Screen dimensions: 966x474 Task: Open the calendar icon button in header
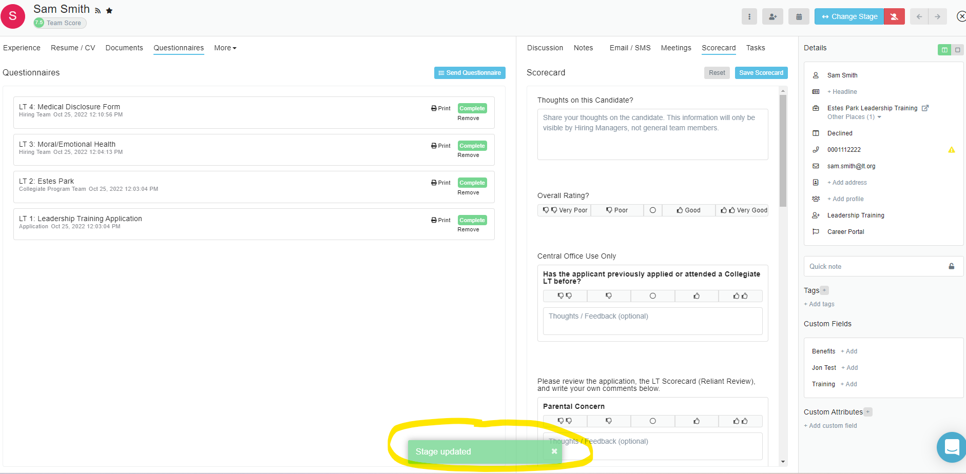799,16
